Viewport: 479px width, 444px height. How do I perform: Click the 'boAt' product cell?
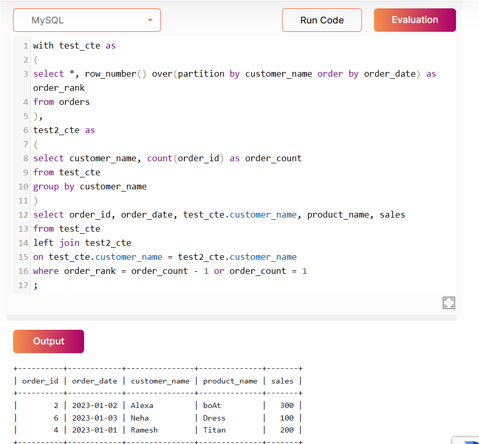click(212, 405)
